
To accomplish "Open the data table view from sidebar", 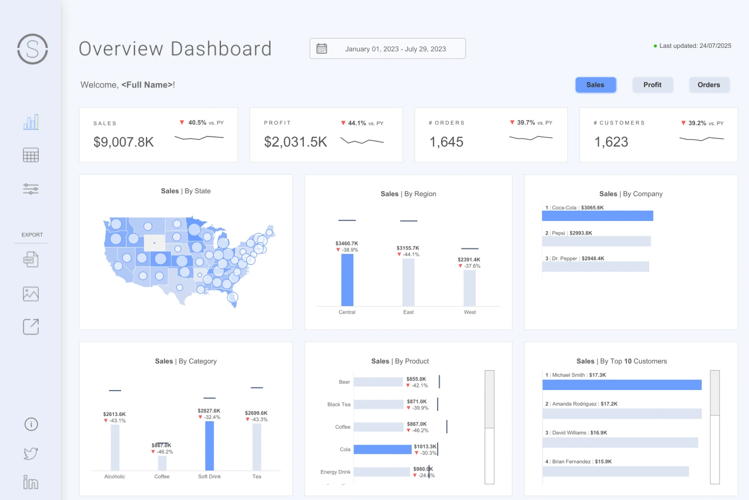I will pos(31,155).
